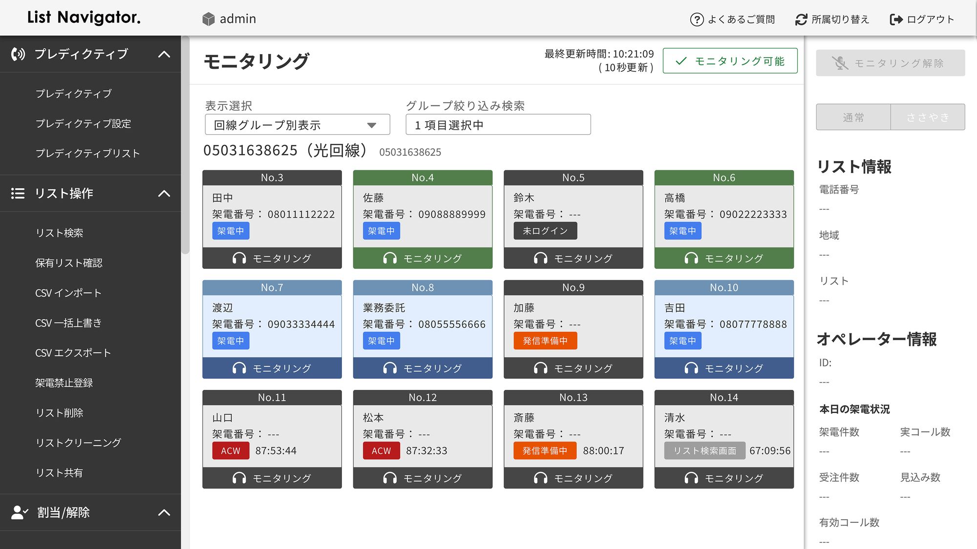Click headset icon on No.10 吉田 card
Image resolution: width=977 pixels, height=549 pixels.
[691, 368]
